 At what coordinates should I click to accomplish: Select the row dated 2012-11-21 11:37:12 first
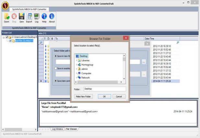tap(162, 53)
